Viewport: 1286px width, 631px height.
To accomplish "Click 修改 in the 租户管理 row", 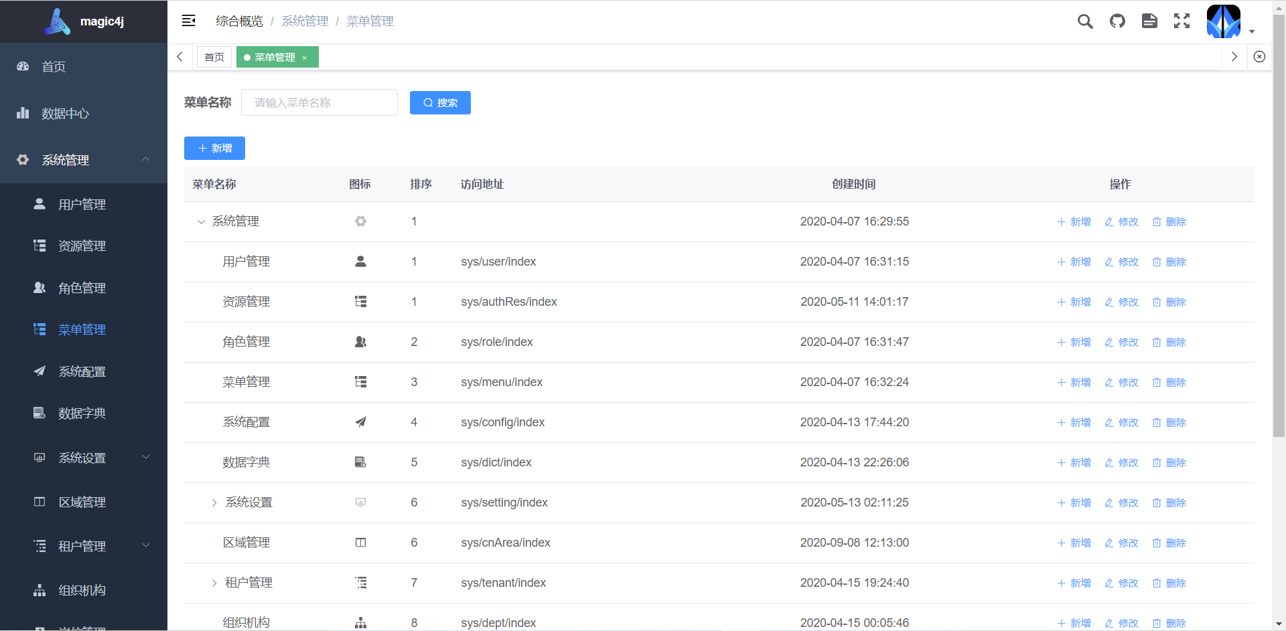I will point(1122,583).
